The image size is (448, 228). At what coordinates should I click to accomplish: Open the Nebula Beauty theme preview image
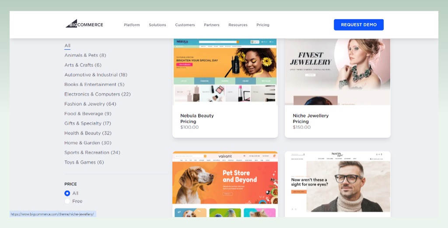tap(225, 72)
